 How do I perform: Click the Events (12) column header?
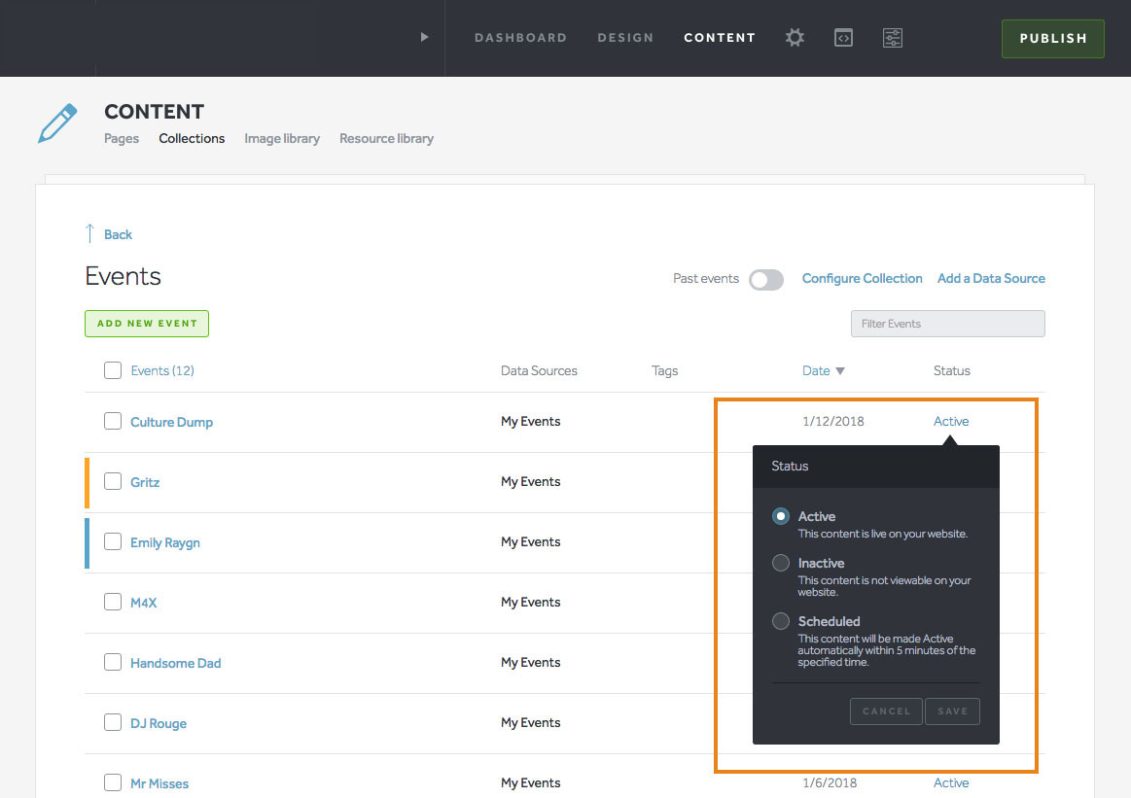tap(162, 370)
